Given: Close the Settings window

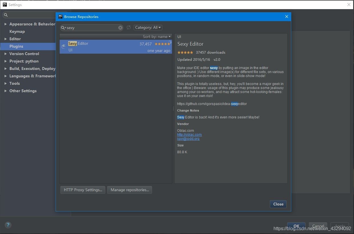Looking at the screenshot, I should tap(349, 5).
